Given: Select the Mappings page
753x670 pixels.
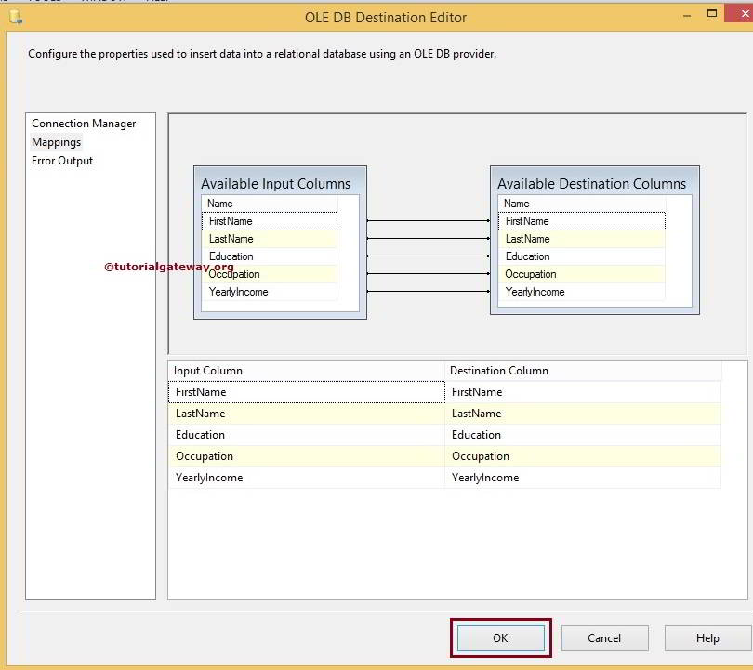Looking at the screenshot, I should pyautogui.click(x=56, y=141).
